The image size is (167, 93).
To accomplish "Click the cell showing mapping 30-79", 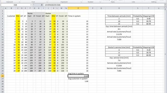I will [148, 52].
